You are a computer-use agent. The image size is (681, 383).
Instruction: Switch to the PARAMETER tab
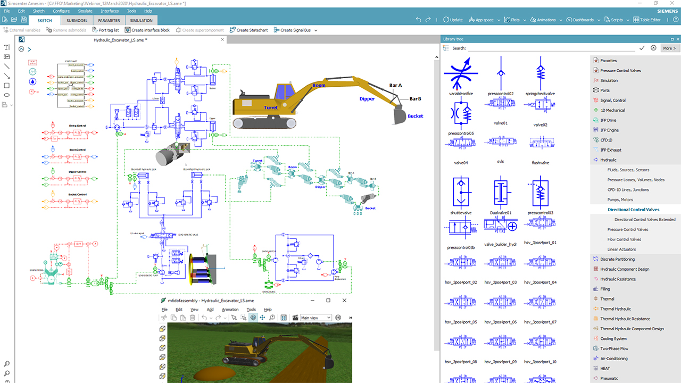pyautogui.click(x=109, y=20)
